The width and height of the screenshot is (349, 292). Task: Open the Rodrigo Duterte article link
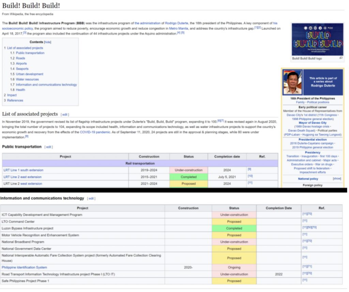click(177, 23)
